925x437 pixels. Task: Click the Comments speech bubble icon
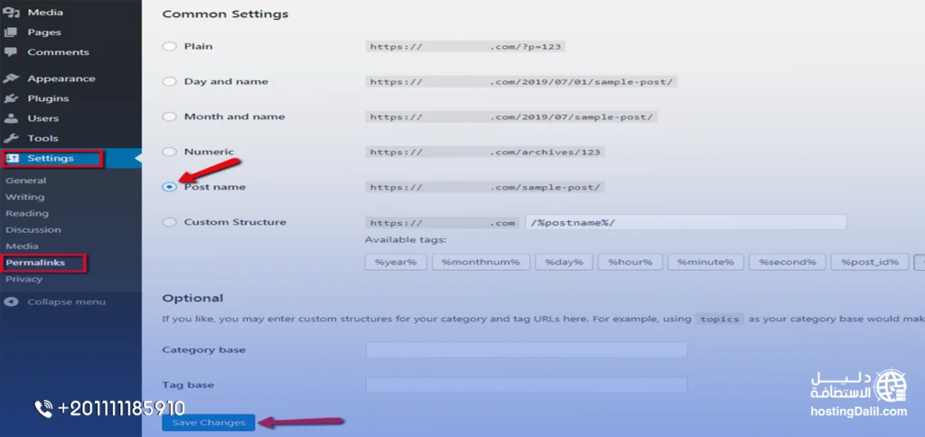coord(11,52)
